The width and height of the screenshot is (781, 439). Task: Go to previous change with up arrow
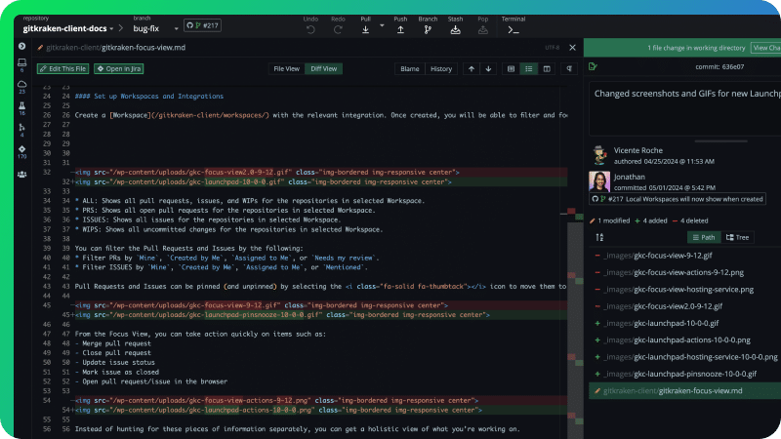(x=472, y=68)
